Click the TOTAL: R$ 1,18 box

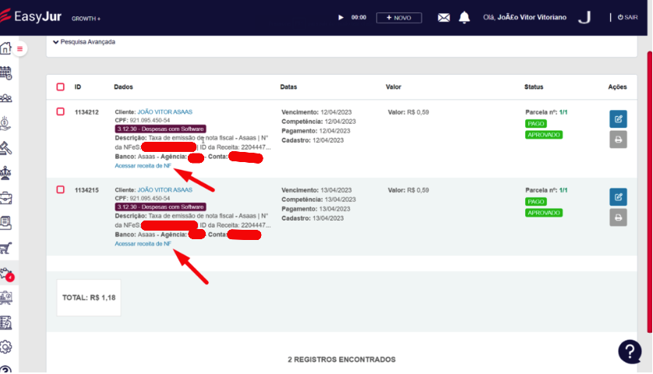pyautogui.click(x=89, y=298)
